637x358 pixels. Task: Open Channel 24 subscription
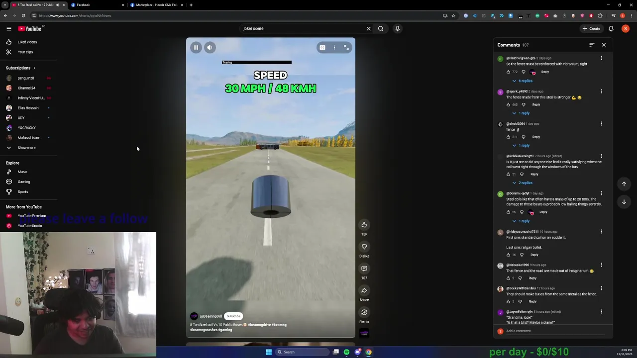(26, 88)
